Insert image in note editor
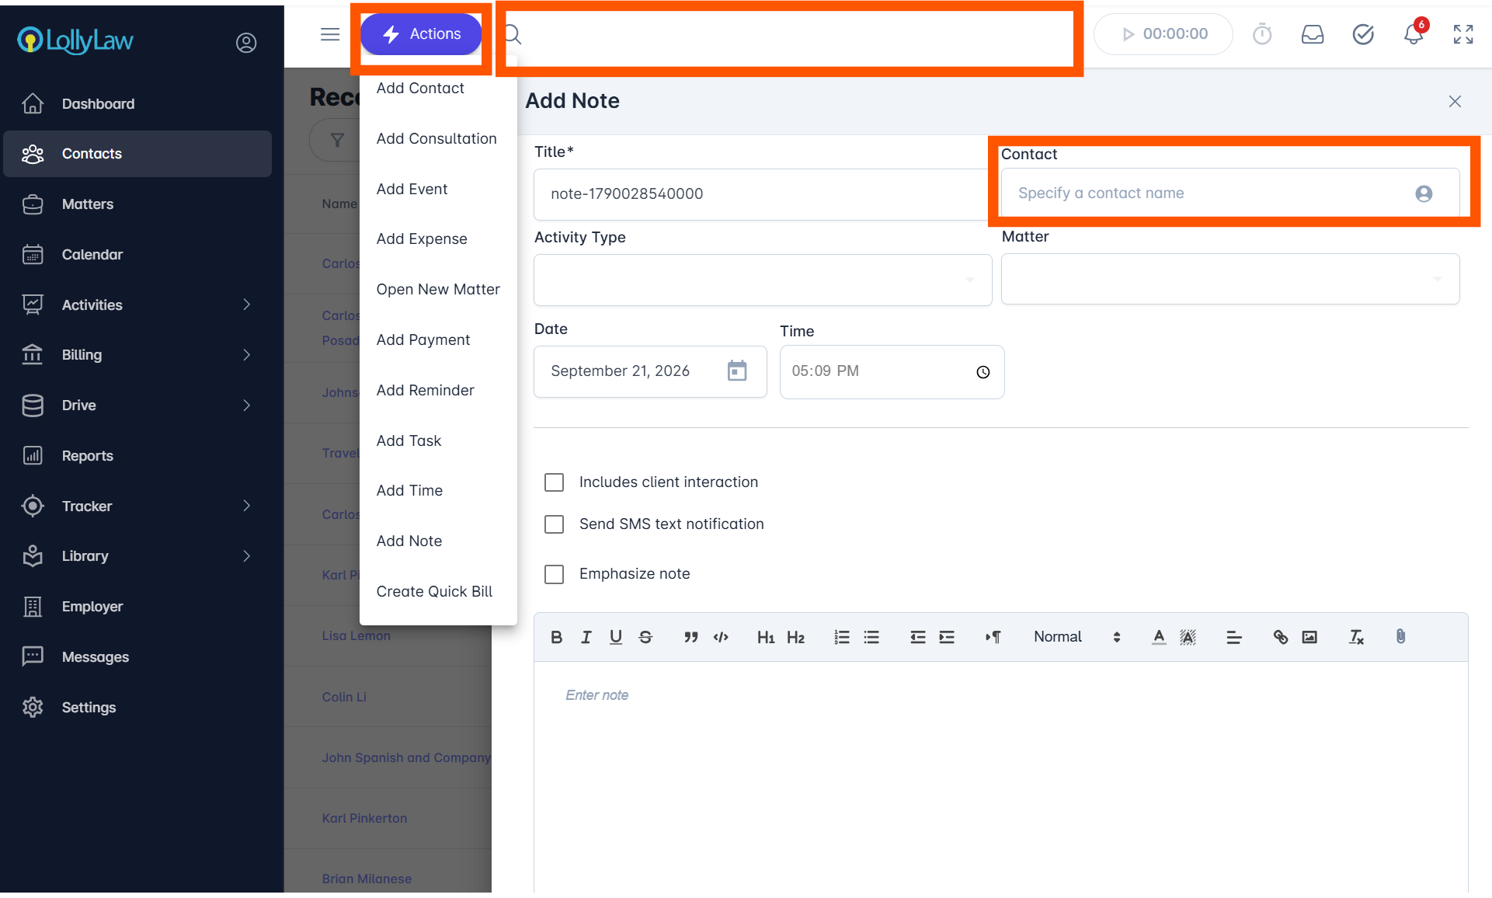This screenshot has height=898, width=1492. (x=1309, y=637)
